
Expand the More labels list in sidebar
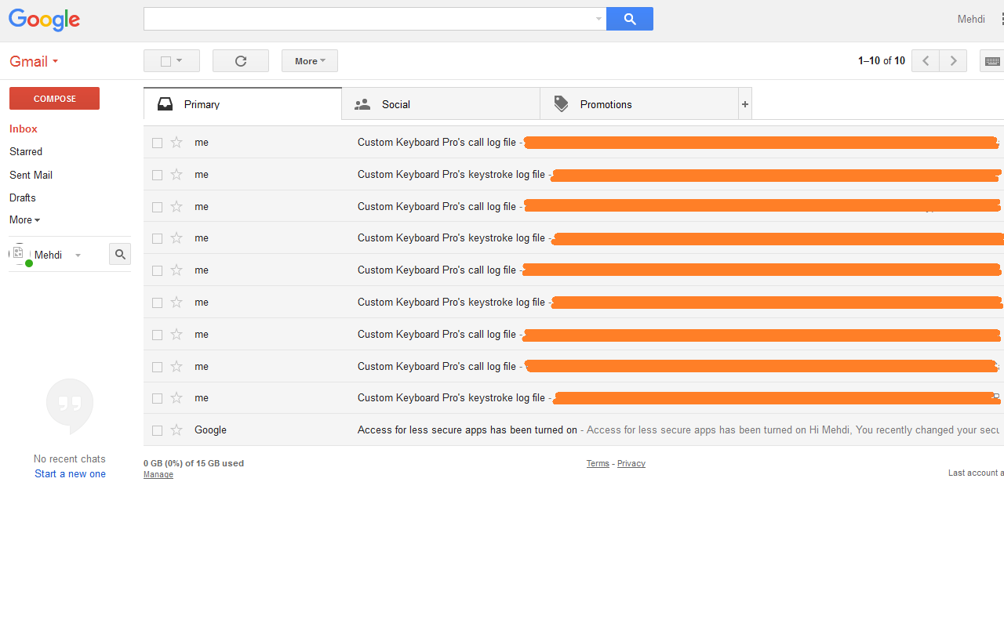click(24, 219)
